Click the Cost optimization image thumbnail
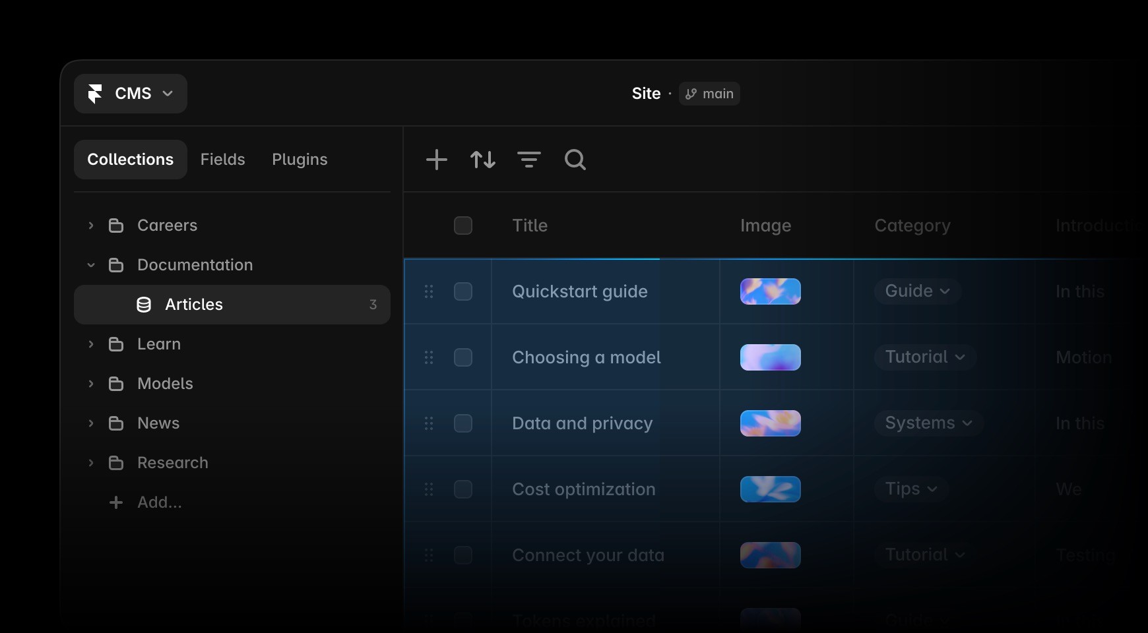Viewport: 1148px width, 633px height. click(x=771, y=489)
